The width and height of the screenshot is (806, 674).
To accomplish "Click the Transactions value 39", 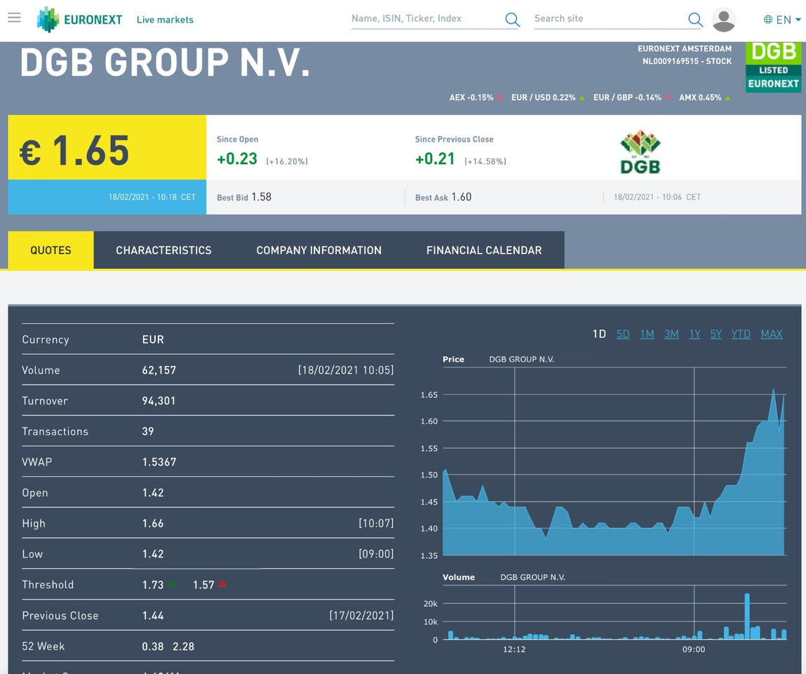I will [148, 431].
